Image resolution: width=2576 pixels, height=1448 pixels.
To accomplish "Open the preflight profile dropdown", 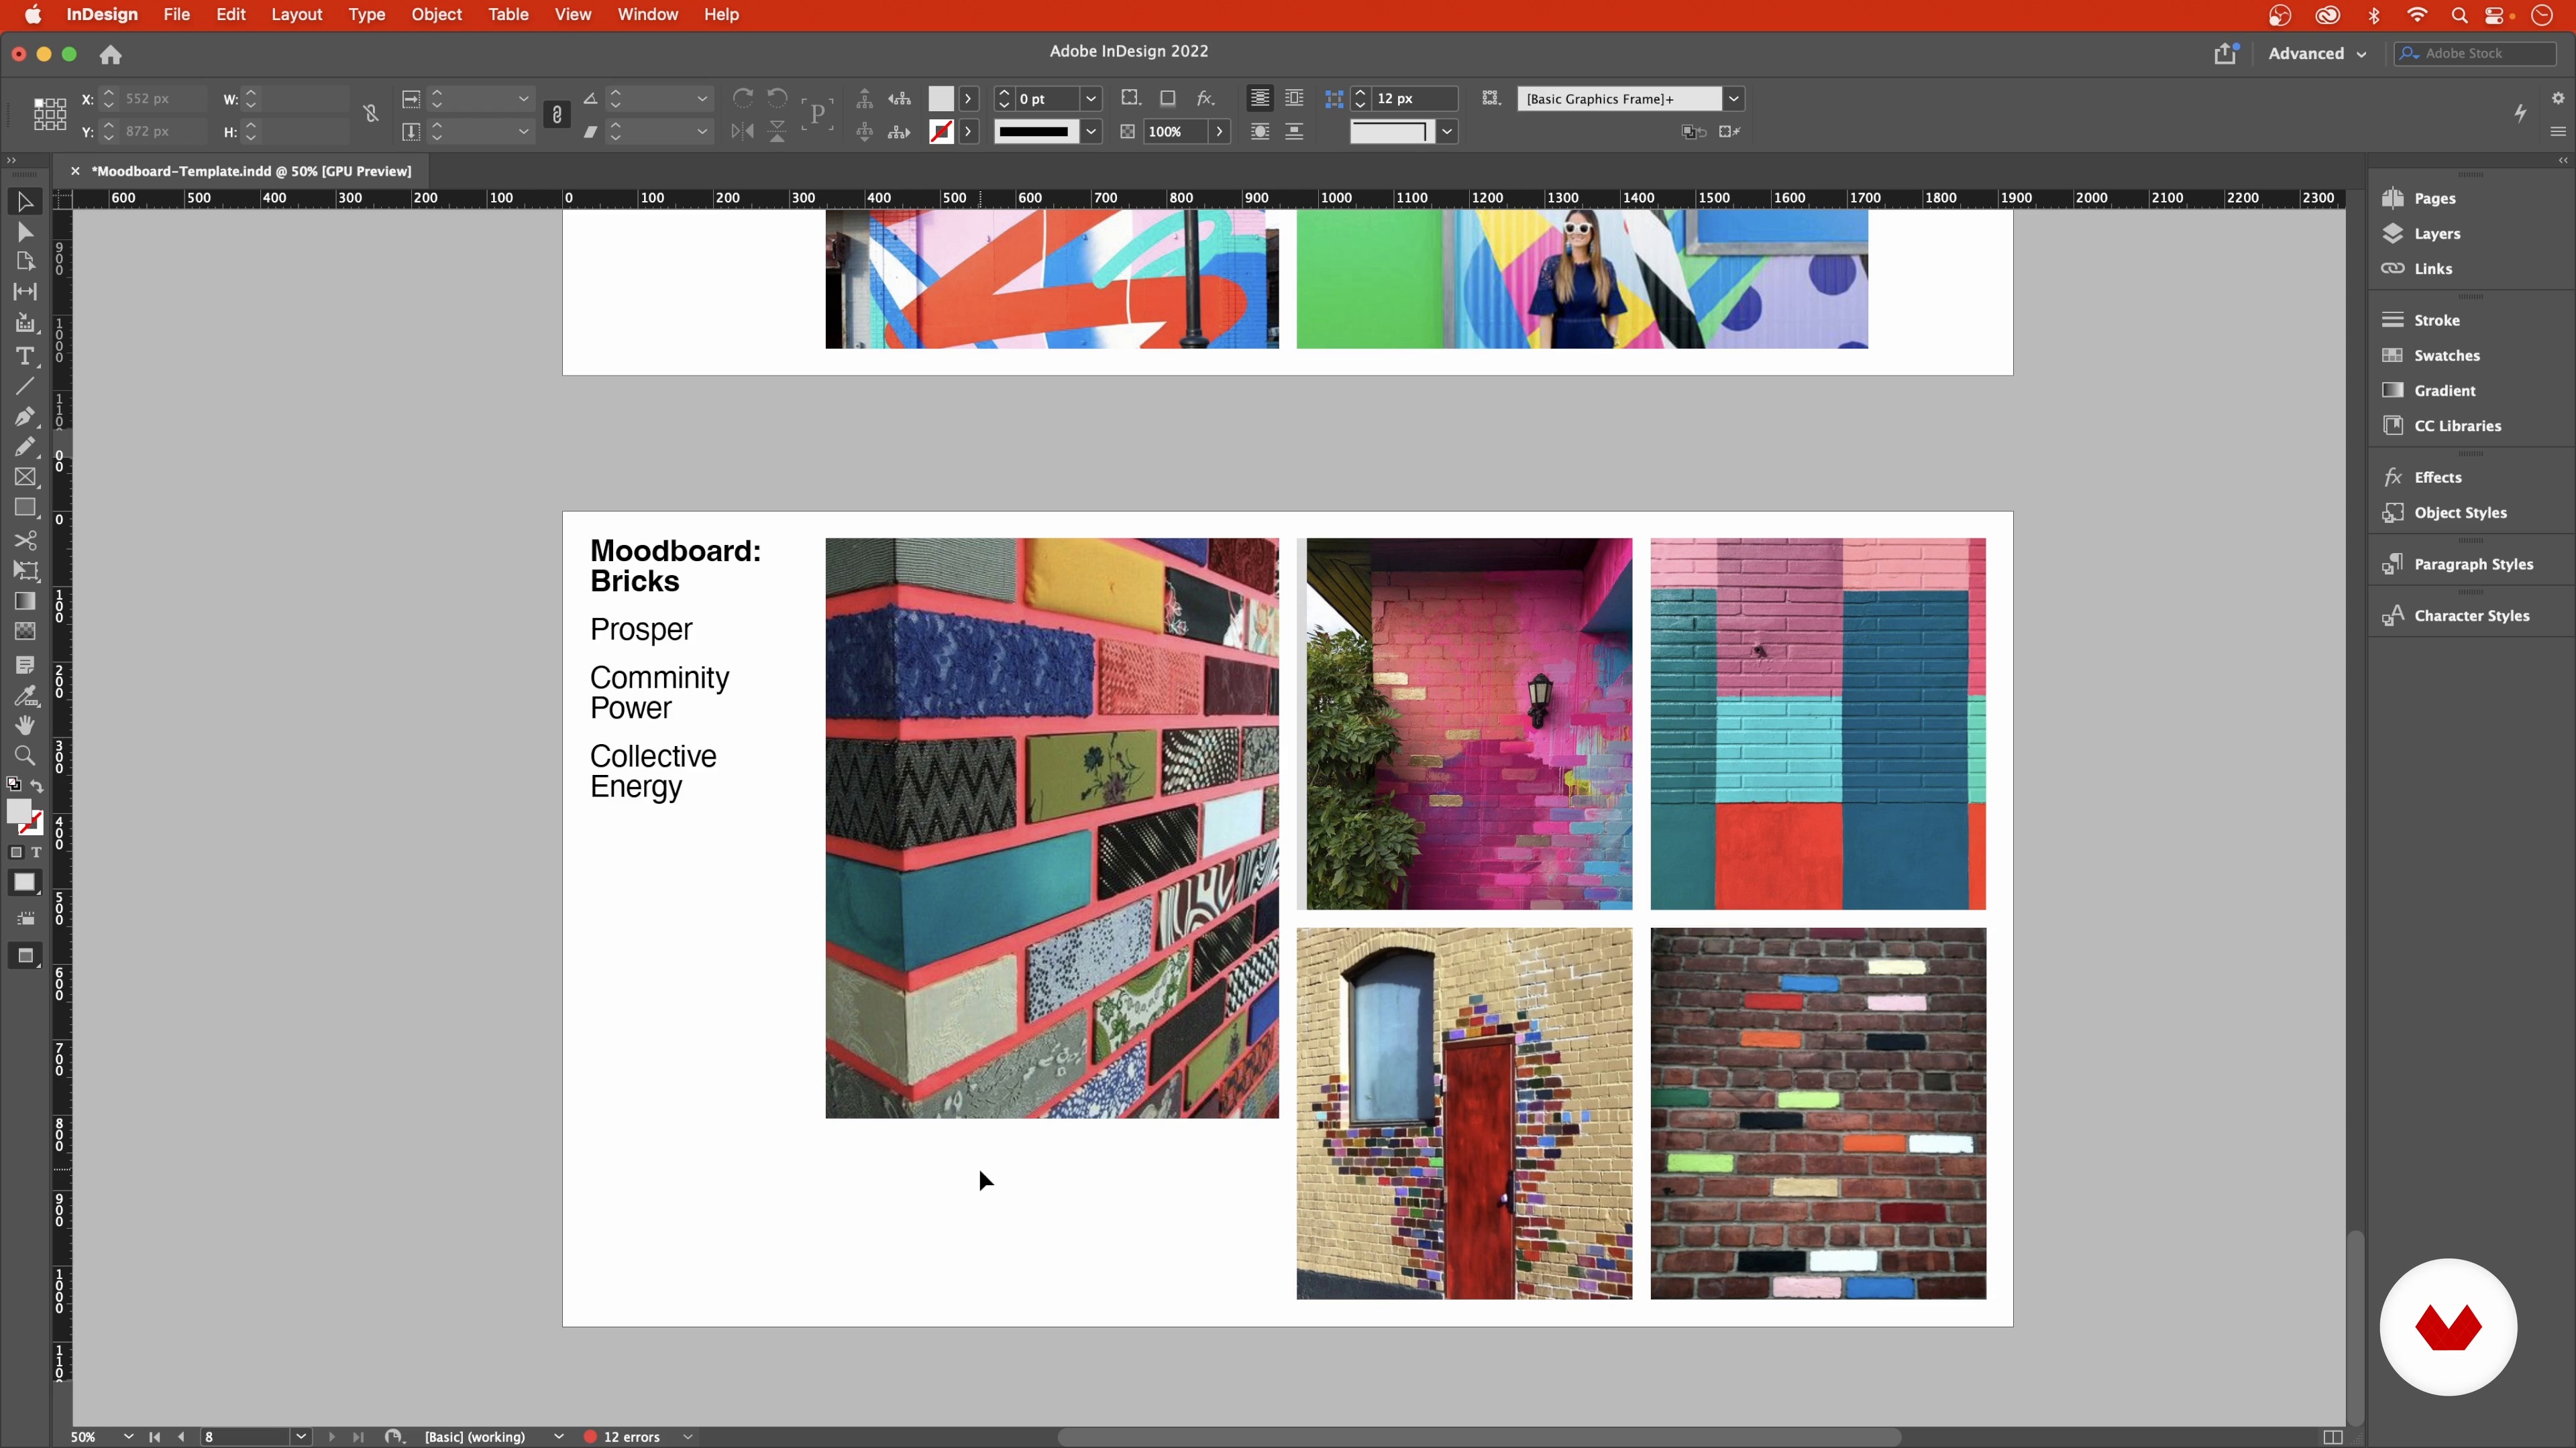I will click(559, 1437).
